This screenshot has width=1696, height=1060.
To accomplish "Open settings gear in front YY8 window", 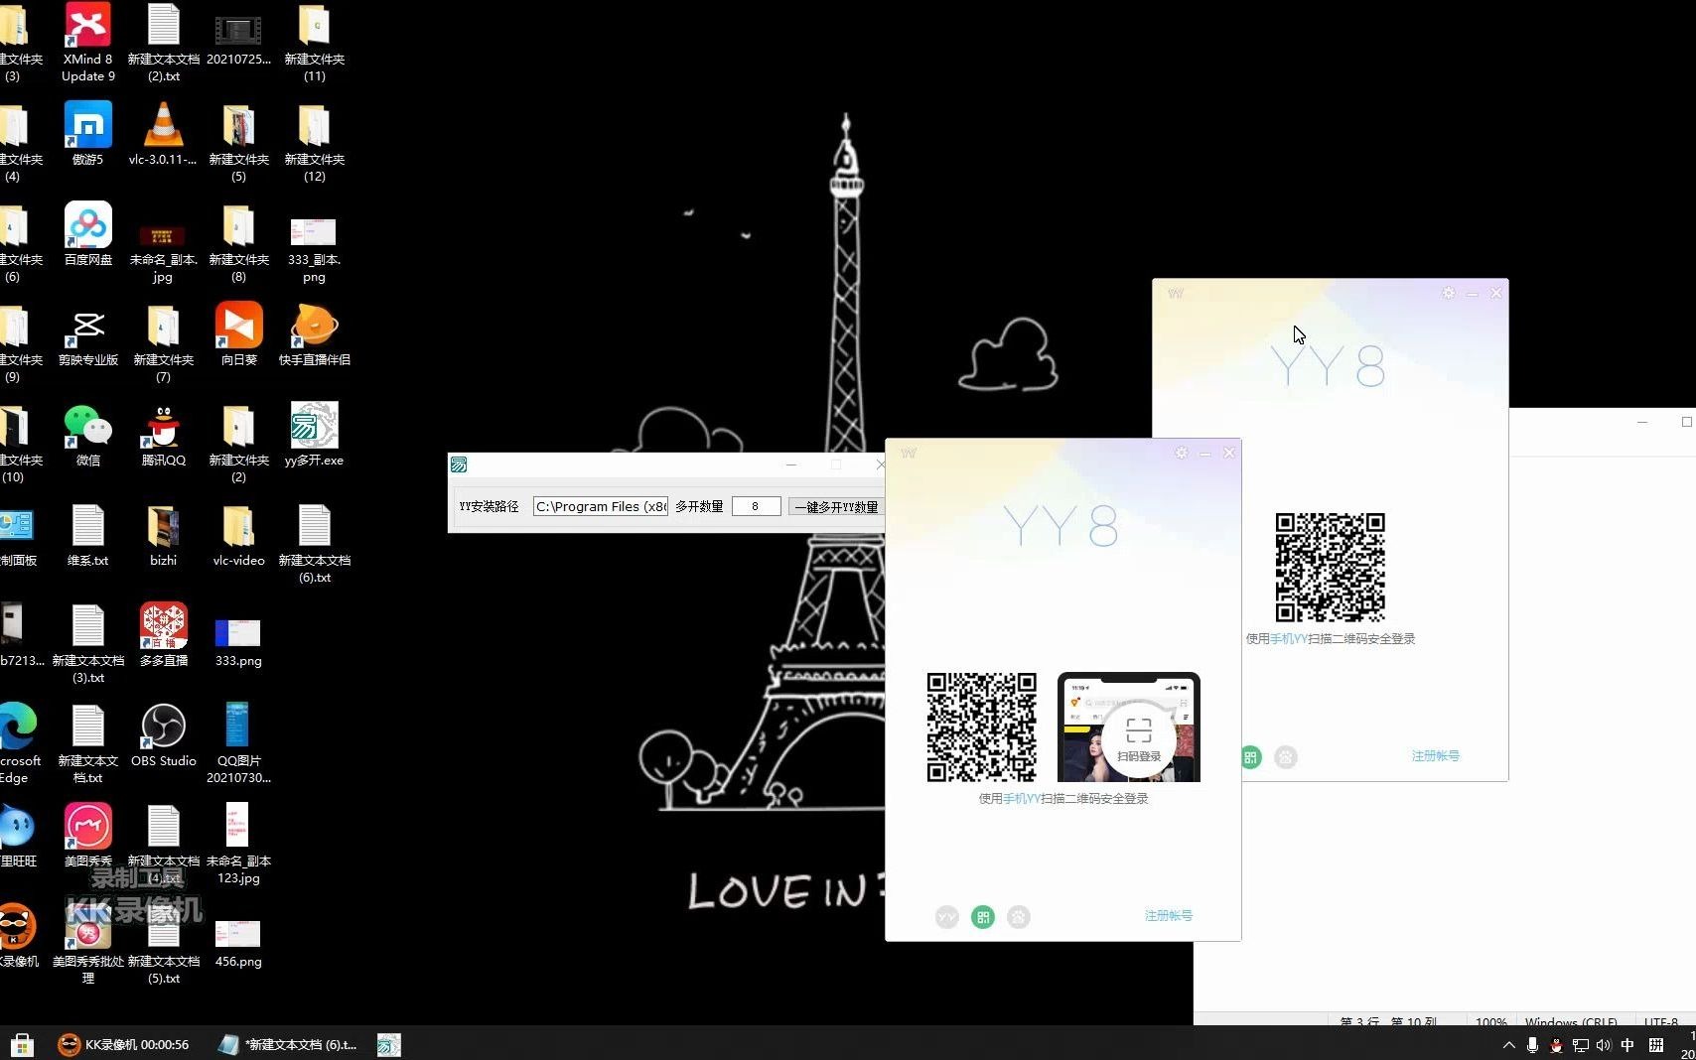I will click(1181, 453).
